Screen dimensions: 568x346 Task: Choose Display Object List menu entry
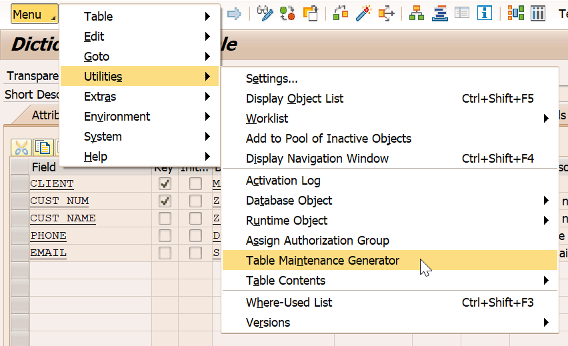tap(390, 99)
